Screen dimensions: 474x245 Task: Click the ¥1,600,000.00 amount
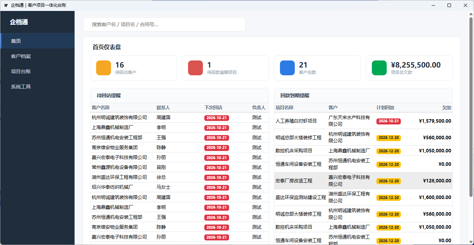coord(435,197)
